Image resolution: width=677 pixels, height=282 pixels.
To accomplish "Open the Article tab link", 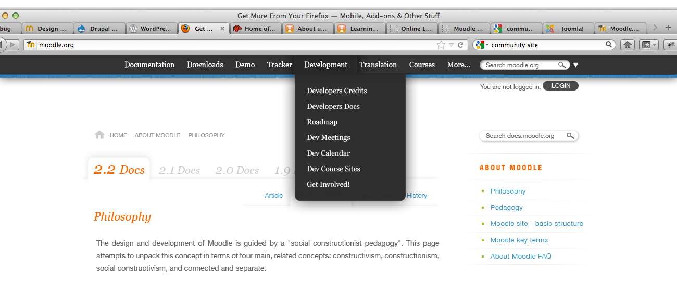I will 273,196.
